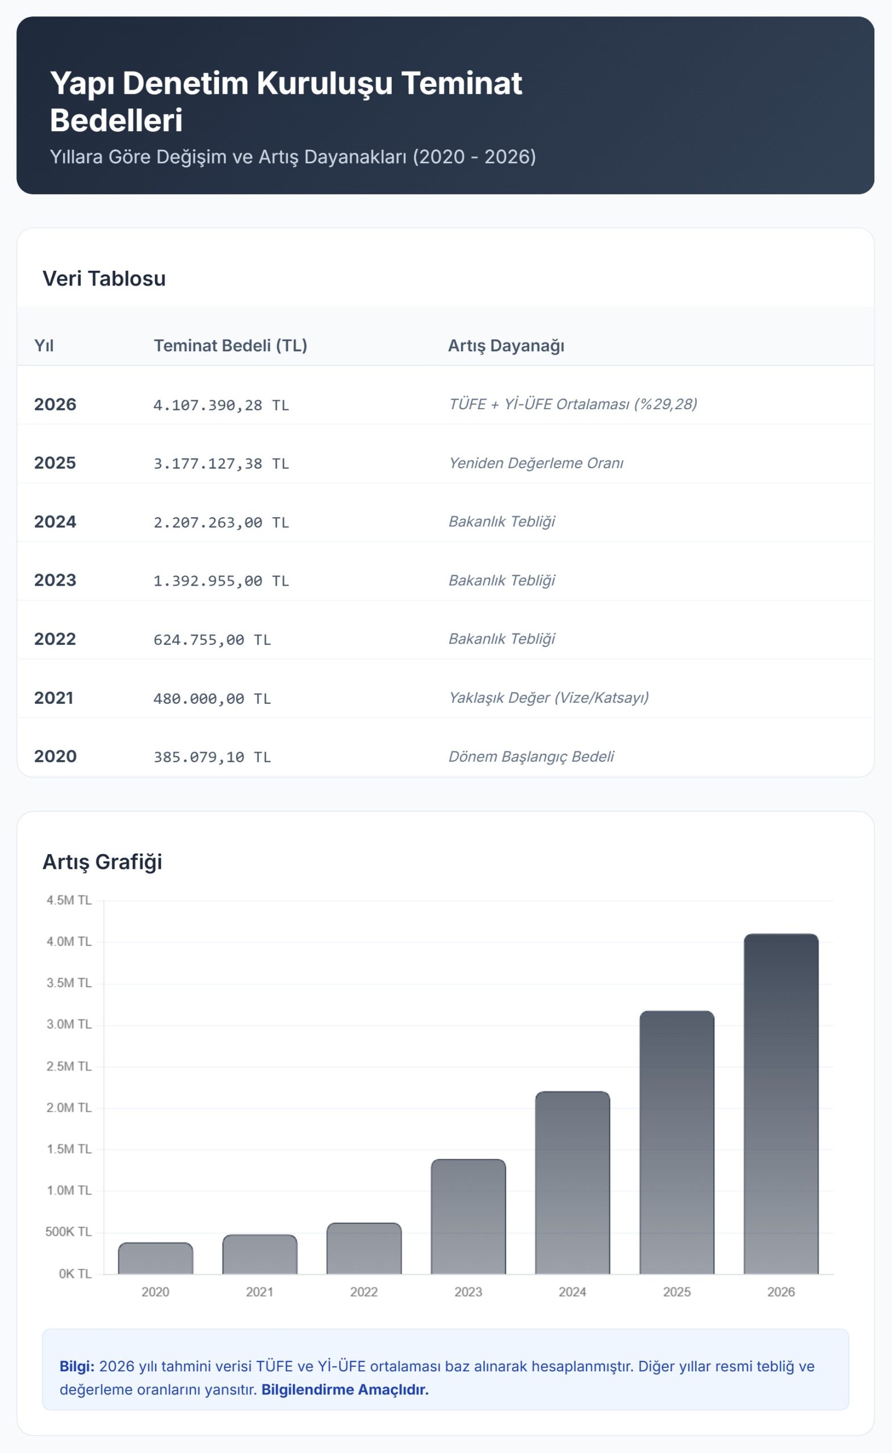This screenshot has width=892, height=1453.
Task: Select the 2026 table row year
Action: 55,405
